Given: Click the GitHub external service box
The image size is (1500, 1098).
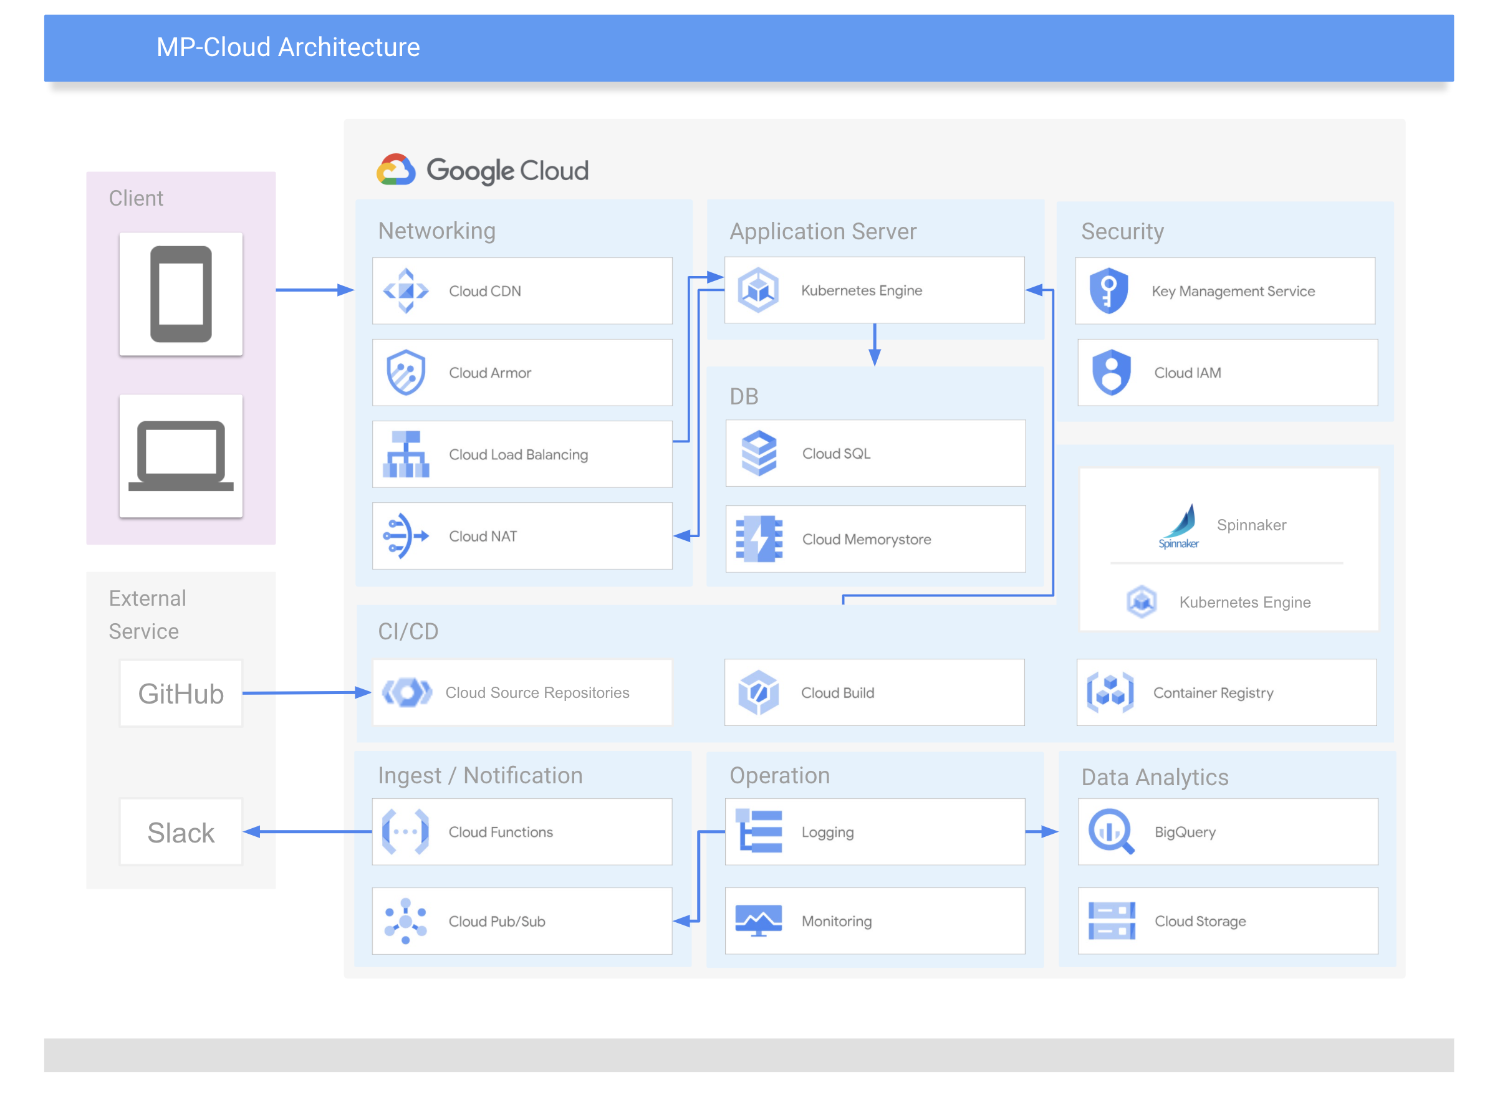Looking at the screenshot, I should point(181,692).
